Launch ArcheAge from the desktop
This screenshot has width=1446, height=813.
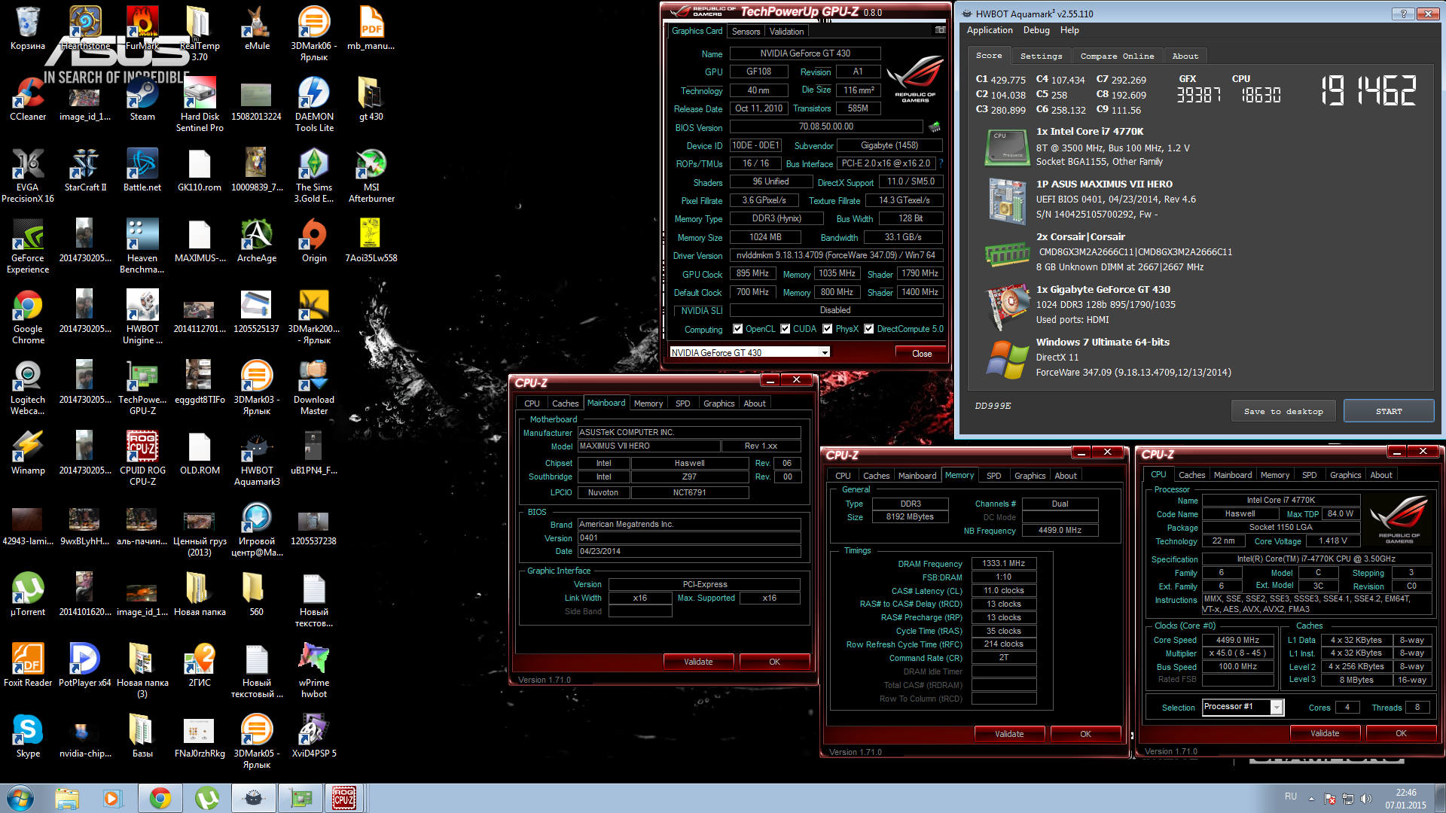[x=257, y=241]
